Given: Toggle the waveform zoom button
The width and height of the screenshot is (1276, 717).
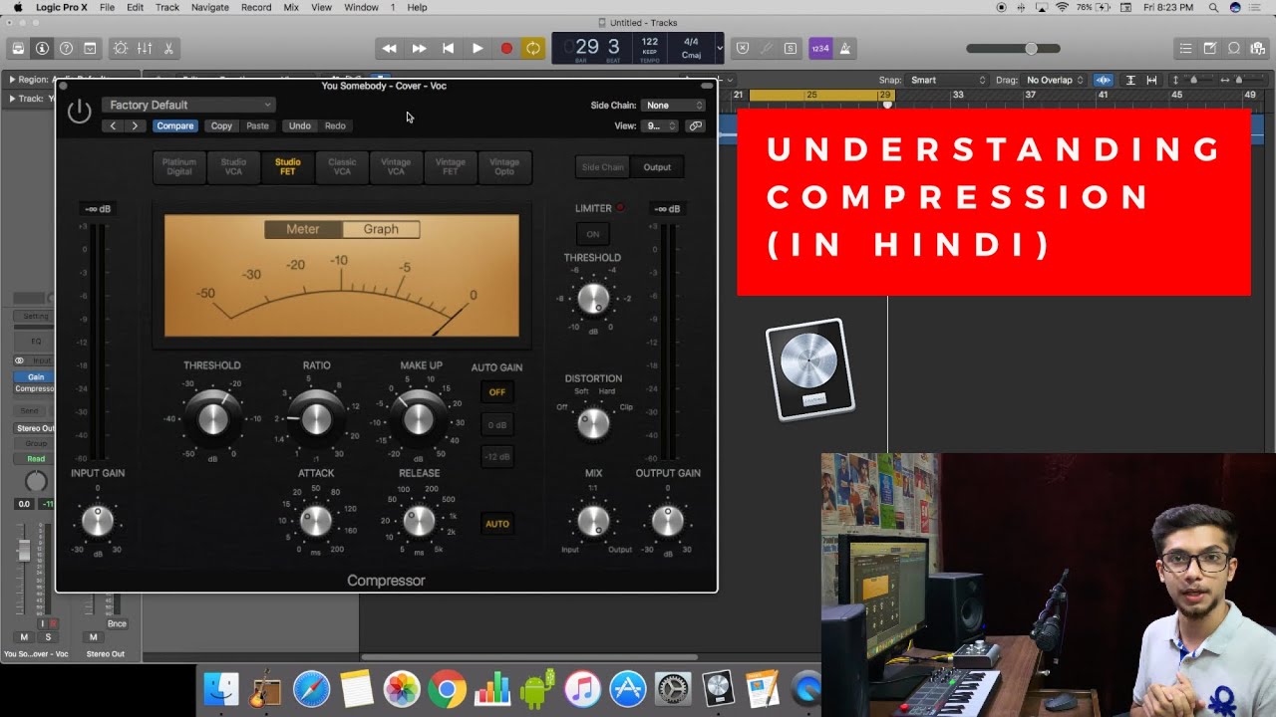Looking at the screenshot, I should (1104, 80).
